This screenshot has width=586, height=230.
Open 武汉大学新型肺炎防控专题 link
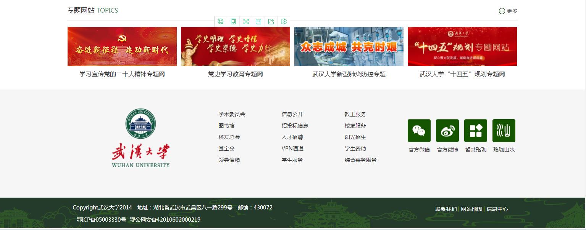tap(349, 74)
